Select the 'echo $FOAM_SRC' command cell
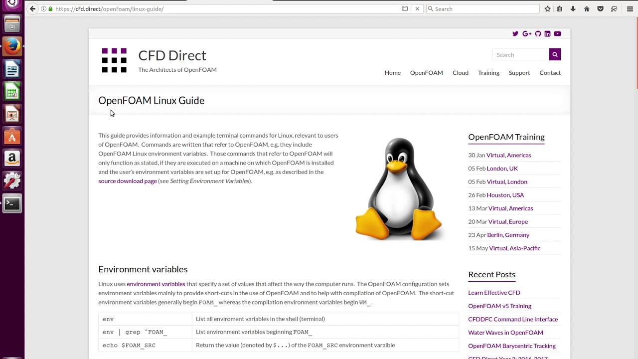638x359 pixels. pos(145,345)
